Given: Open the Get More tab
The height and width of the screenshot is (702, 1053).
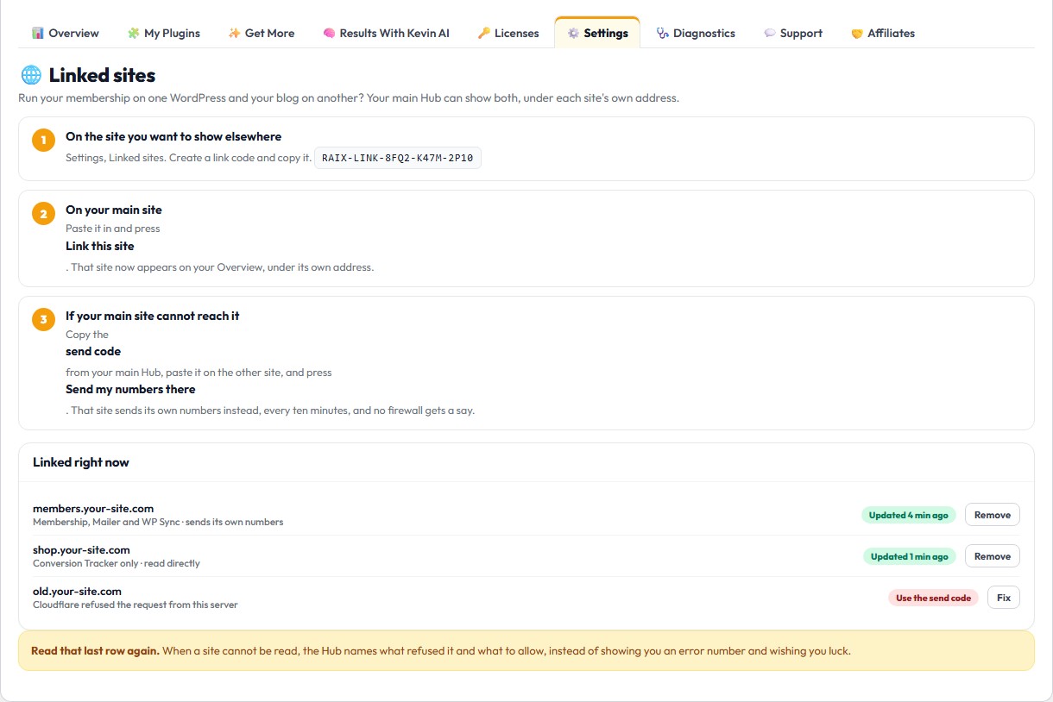Looking at the screenshot, I should pos(261,33).
